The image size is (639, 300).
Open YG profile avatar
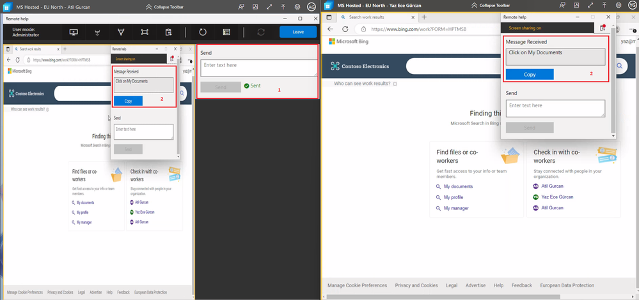coord(633,6)
